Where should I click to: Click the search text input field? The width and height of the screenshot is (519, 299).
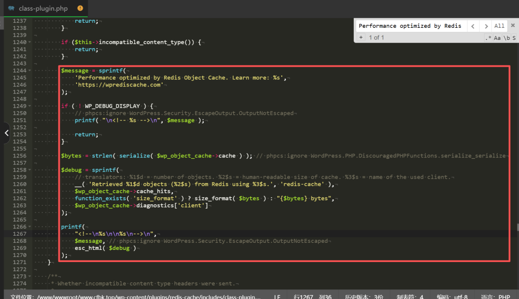tap(410, 26)
